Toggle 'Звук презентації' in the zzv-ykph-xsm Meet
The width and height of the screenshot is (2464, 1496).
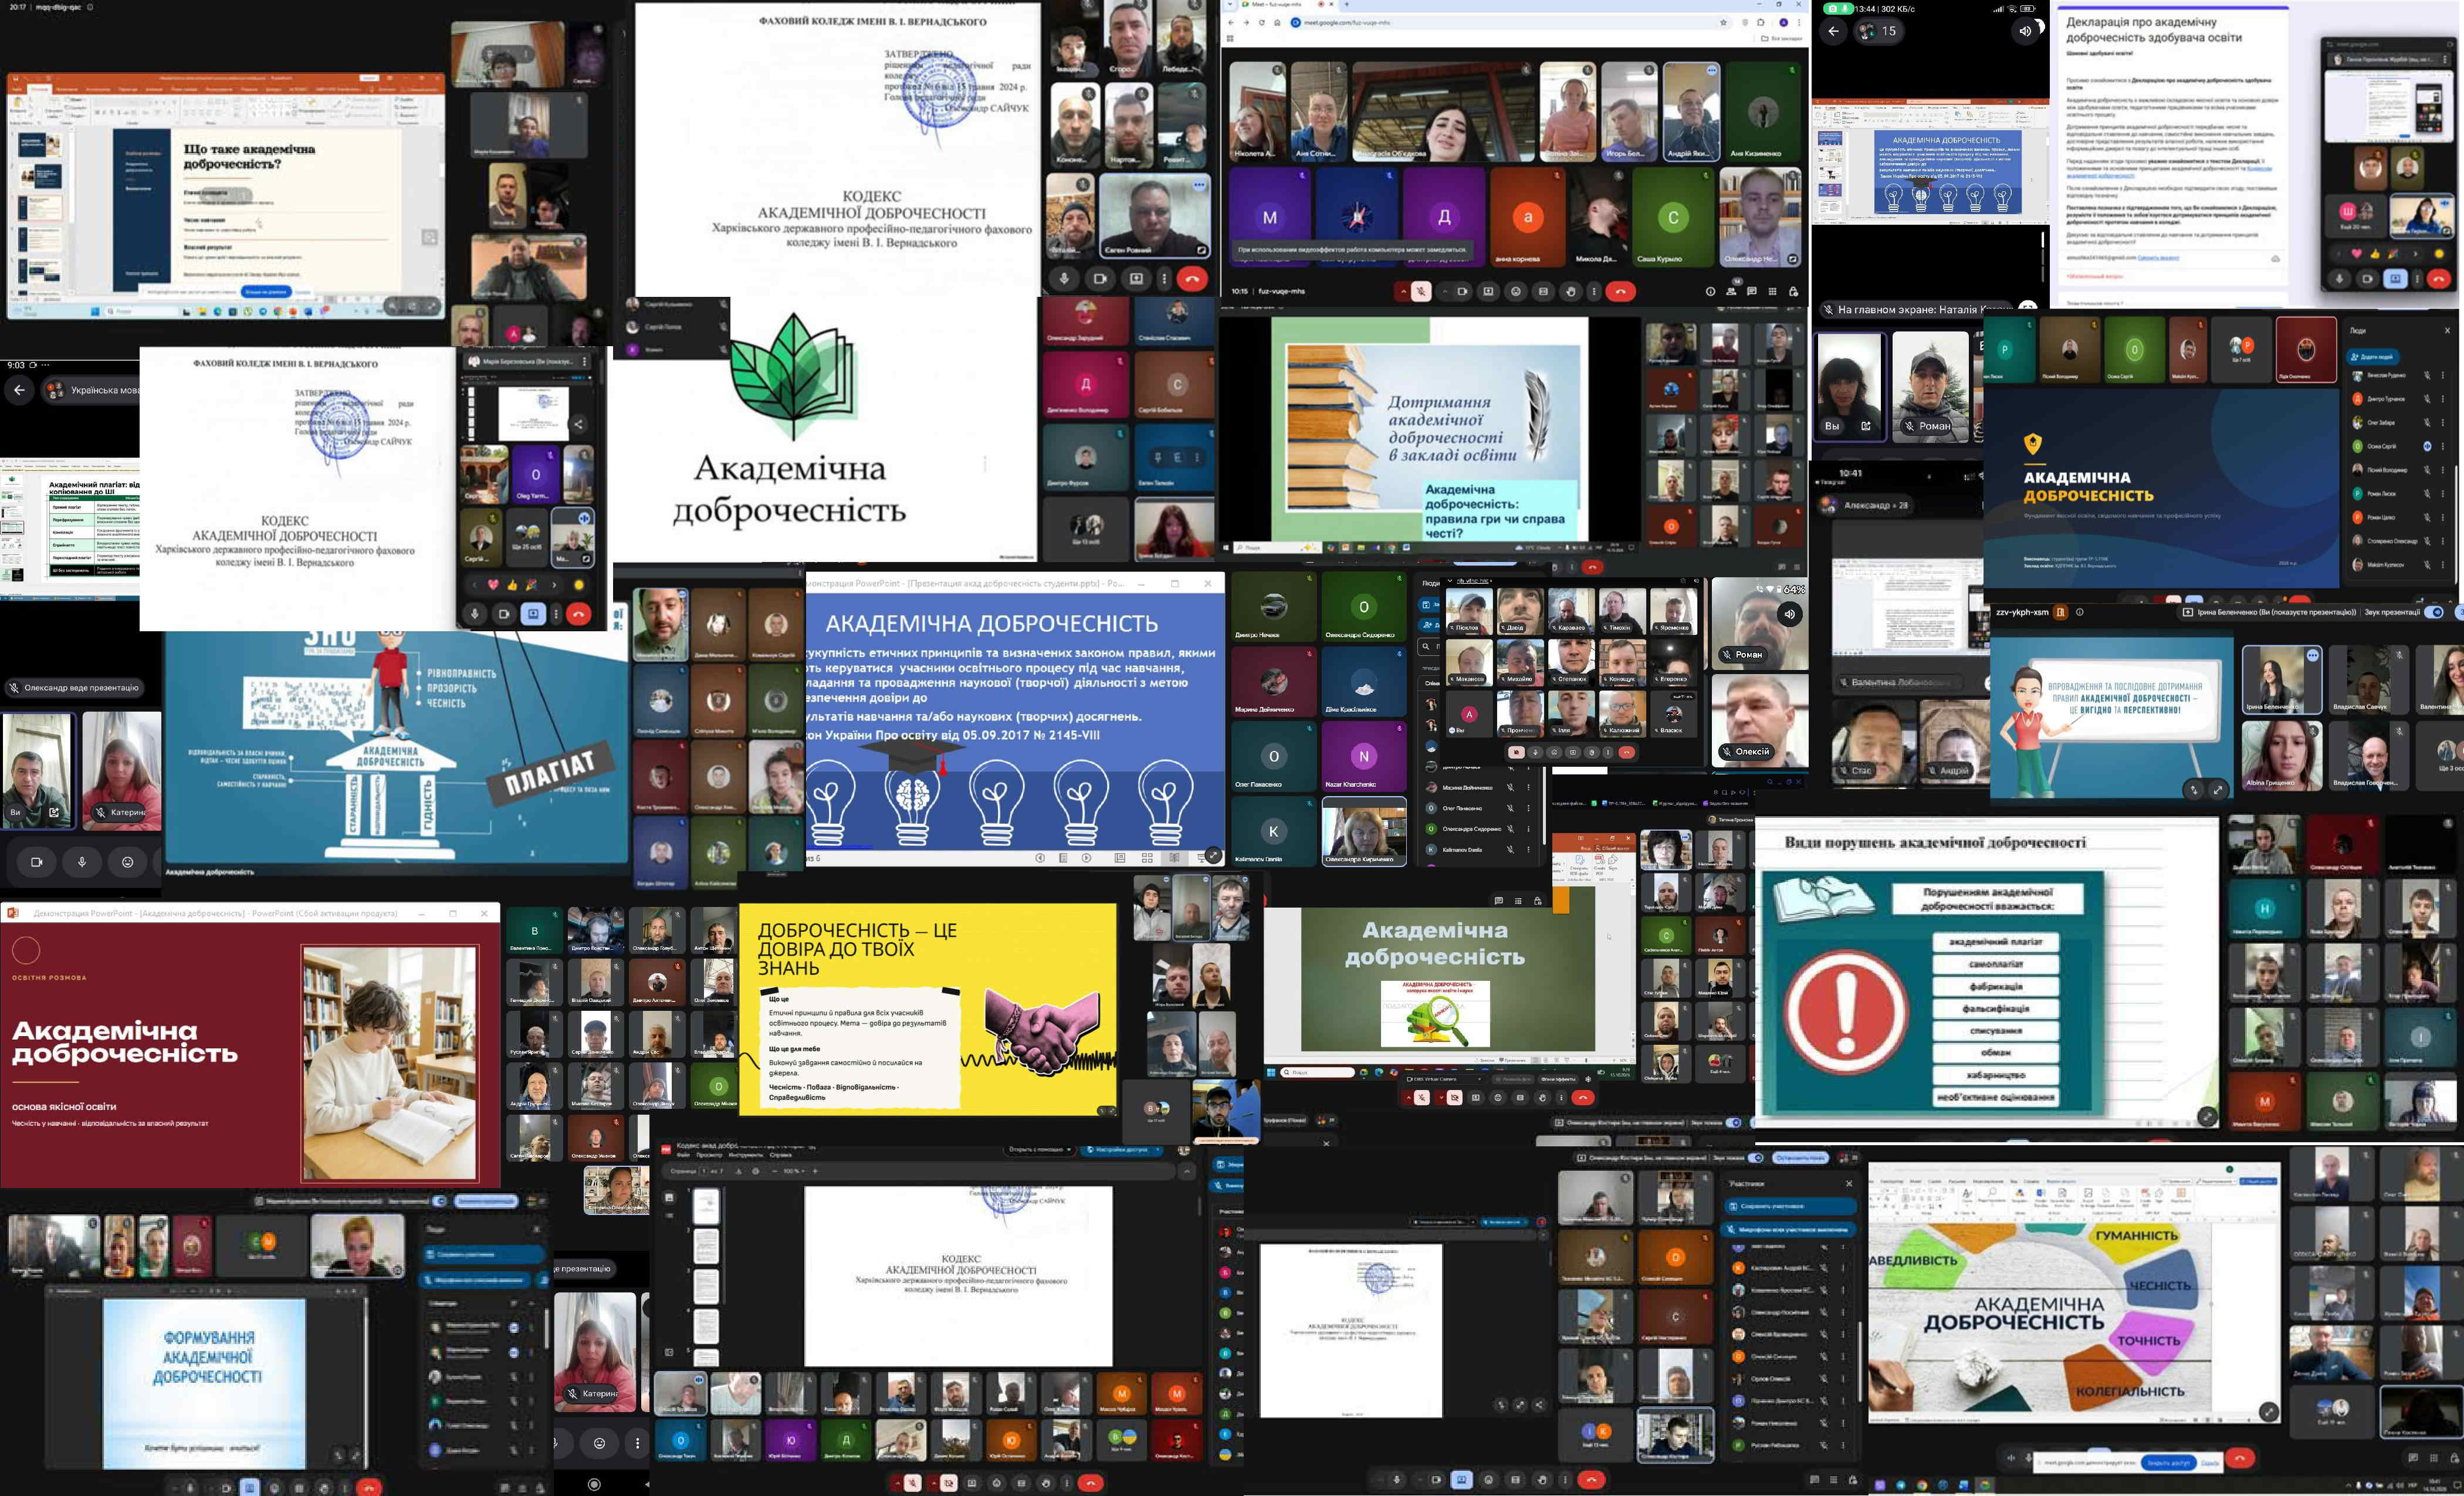pyautogui.click(x=2434, y=612)
